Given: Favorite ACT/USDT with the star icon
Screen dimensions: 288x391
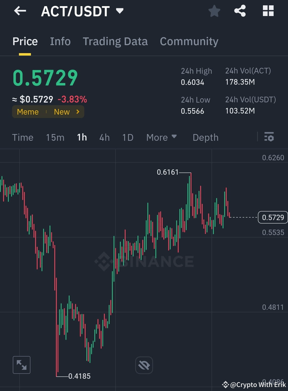Looking at the screenshot, I should pos(214,11).
